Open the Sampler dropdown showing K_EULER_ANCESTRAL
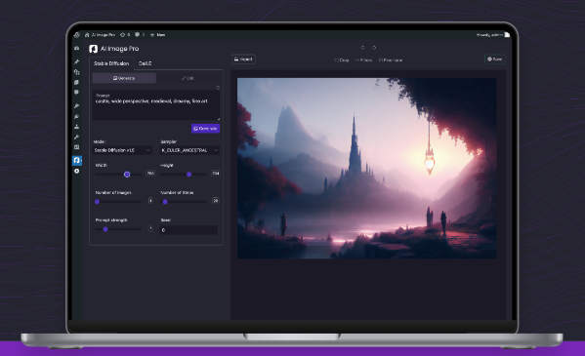The image size is (585, 356). [x=189, y=150]
